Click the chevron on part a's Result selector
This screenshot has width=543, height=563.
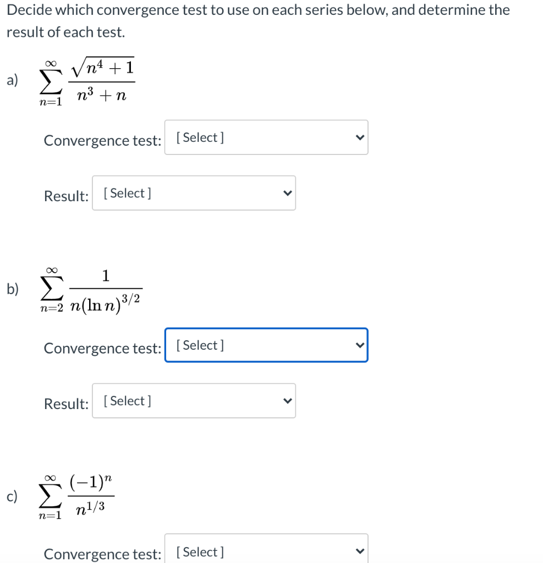pos(287,193)
